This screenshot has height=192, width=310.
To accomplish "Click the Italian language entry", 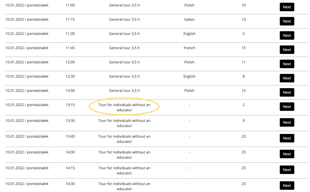I will pyautogui.click(x=189, y=19).
